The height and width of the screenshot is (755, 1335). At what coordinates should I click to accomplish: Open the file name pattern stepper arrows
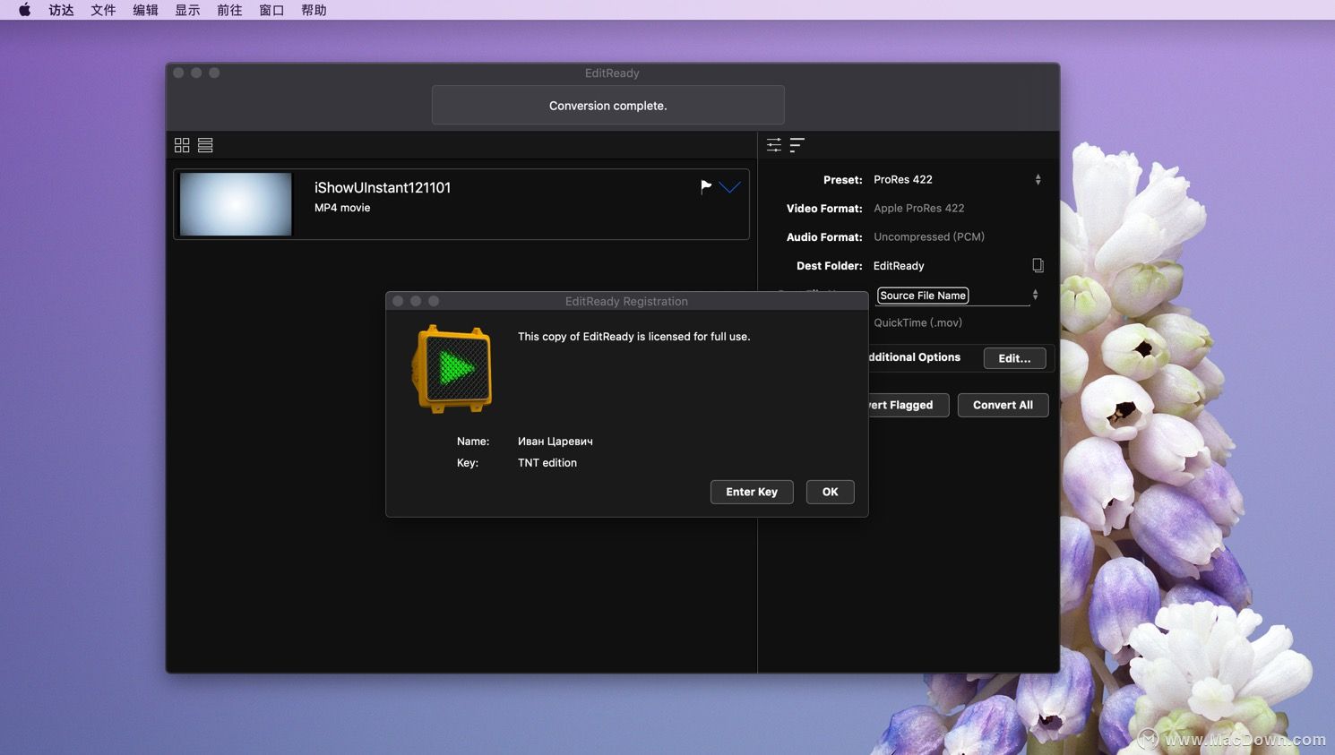(x=1035, y=295)
